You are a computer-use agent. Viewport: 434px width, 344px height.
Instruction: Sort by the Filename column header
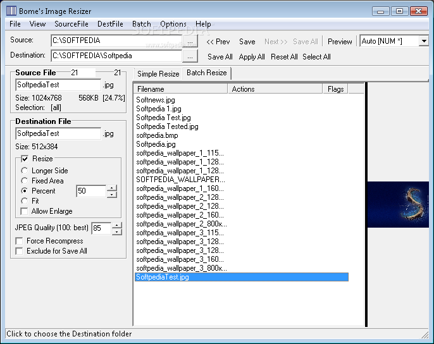(x=180, y=89)
